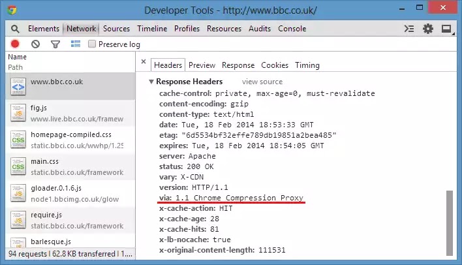462x265 pixels.
Task: Minimize the Developer Tools window
Action: click(402, 8)
